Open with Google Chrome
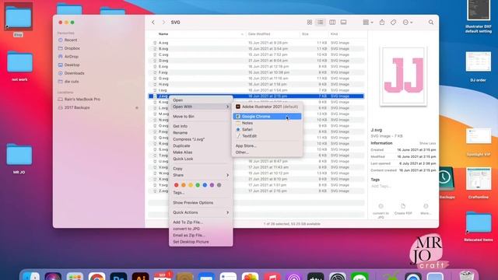 267,117
